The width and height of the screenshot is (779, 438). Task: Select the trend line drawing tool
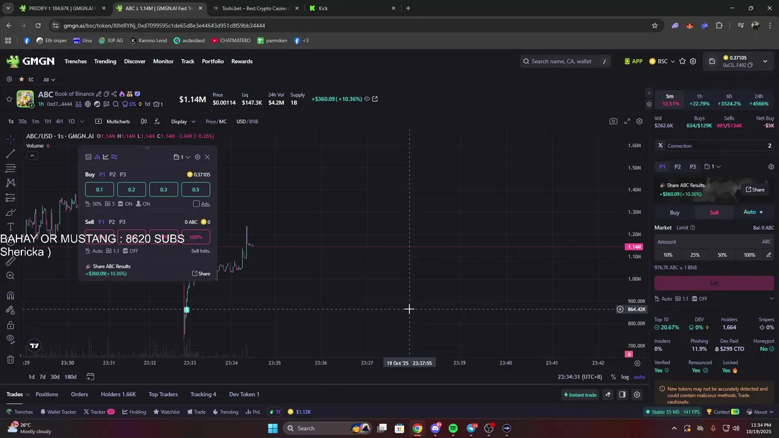(10, 153)
